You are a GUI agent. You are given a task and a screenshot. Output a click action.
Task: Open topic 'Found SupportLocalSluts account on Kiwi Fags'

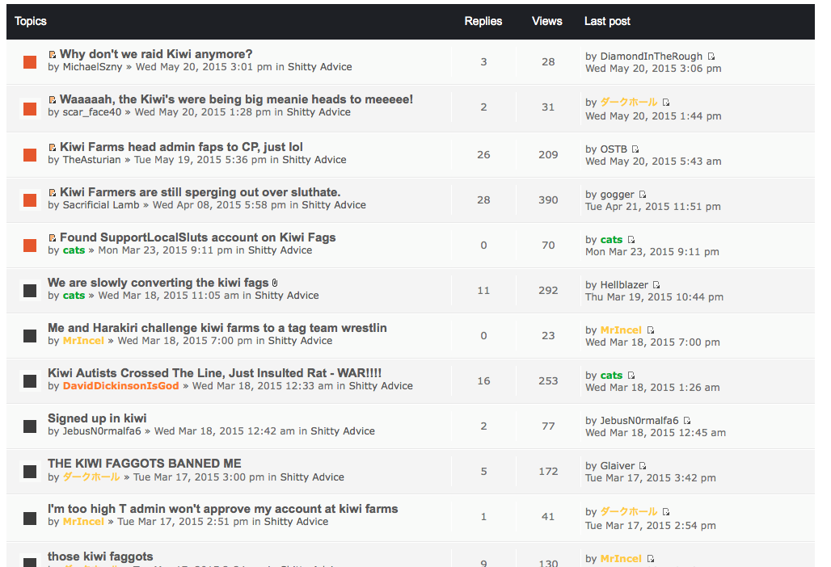click(198, 237)
